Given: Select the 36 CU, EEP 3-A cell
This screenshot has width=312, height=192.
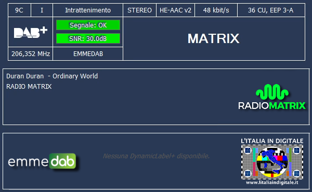Looking at the screenshot, I should coord(271,10).
